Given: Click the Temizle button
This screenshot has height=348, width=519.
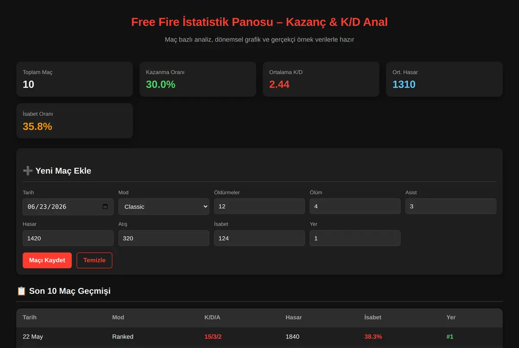Looking at the screenshot, I should [x=94, y=260].
